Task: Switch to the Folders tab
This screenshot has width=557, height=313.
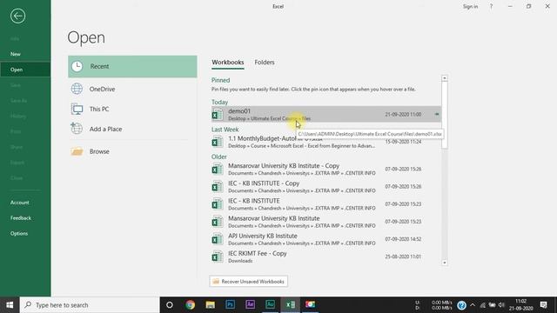Action: pos(265,62)
